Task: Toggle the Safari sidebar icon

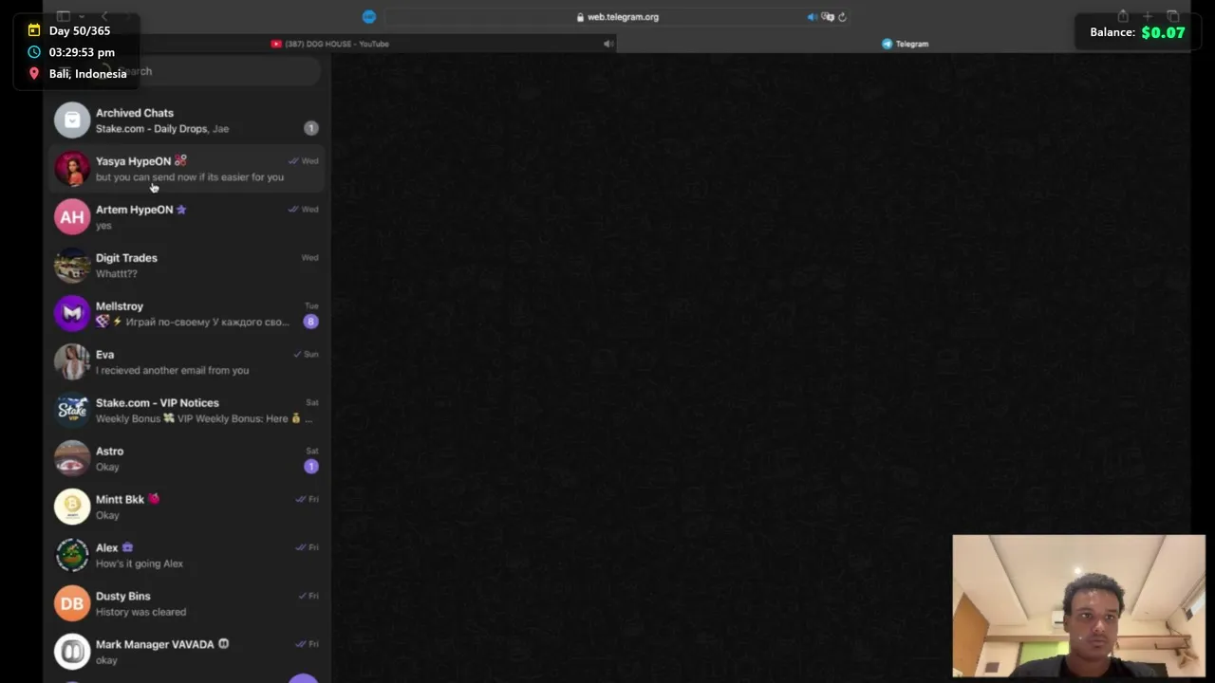Action: [64, 16]
